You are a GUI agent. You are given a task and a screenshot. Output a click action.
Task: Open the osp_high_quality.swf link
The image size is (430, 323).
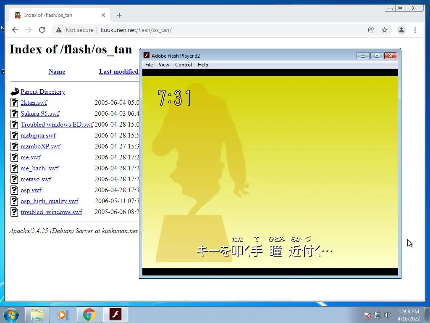click(50, 201)
